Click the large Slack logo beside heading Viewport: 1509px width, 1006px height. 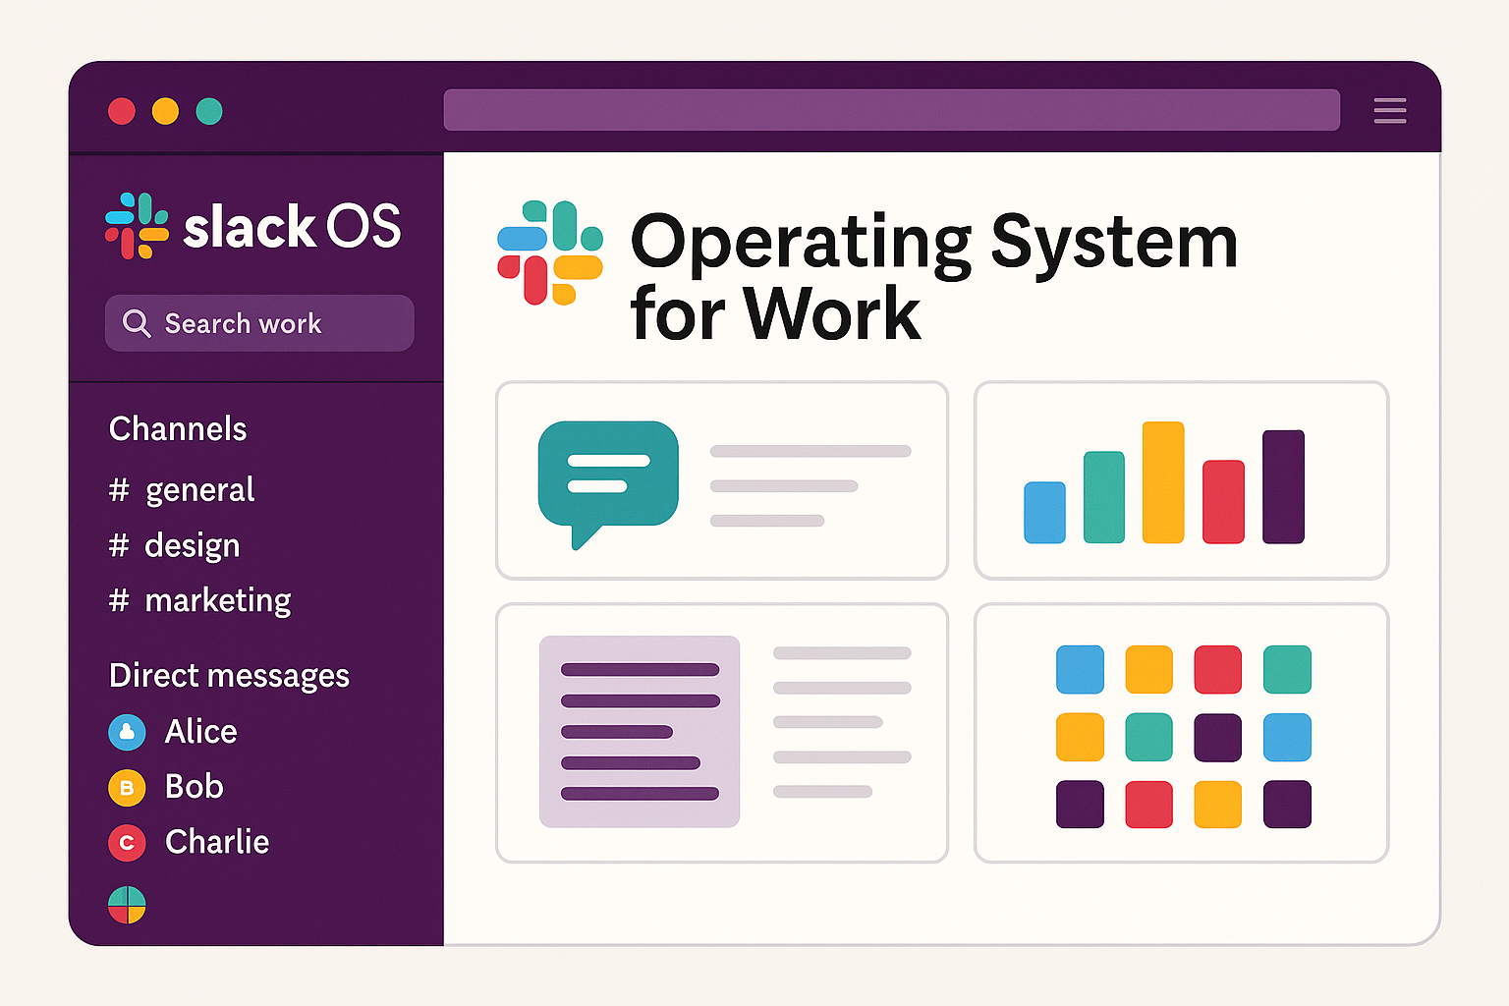[x=550, y=252]
